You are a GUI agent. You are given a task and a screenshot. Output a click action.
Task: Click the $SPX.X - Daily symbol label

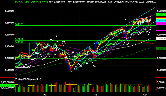[x=22, y=2]
